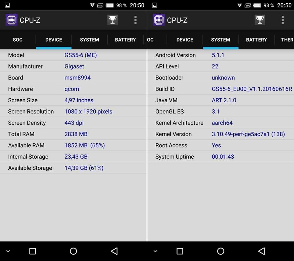This screenshot has width=294, height=261.
Task: Select DEVICE tab in left screen
Action: point(54,40)
